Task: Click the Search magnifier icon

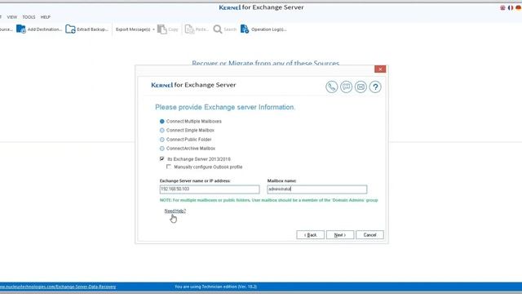Action: [x=218, y=29]
